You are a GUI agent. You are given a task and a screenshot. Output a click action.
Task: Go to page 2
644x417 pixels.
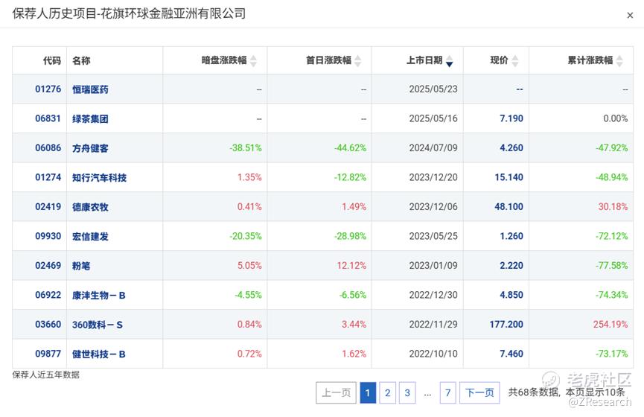click(x=387, y=392)
